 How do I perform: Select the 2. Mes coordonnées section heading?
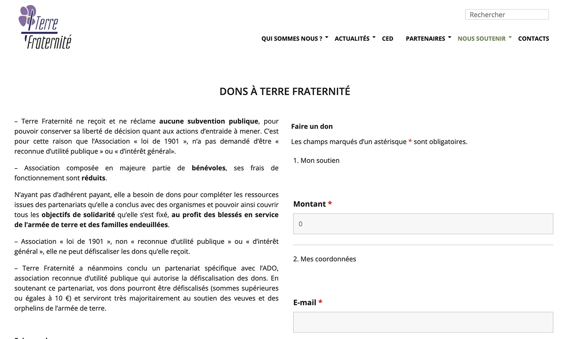tap(324, 259)
